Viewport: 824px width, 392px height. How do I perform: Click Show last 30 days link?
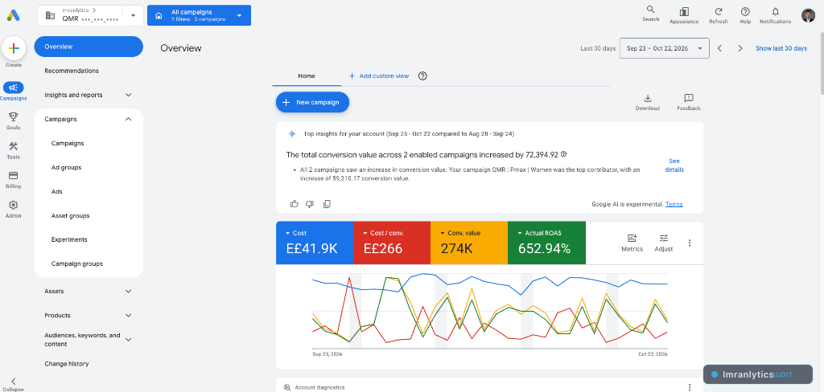pos(781,48)
